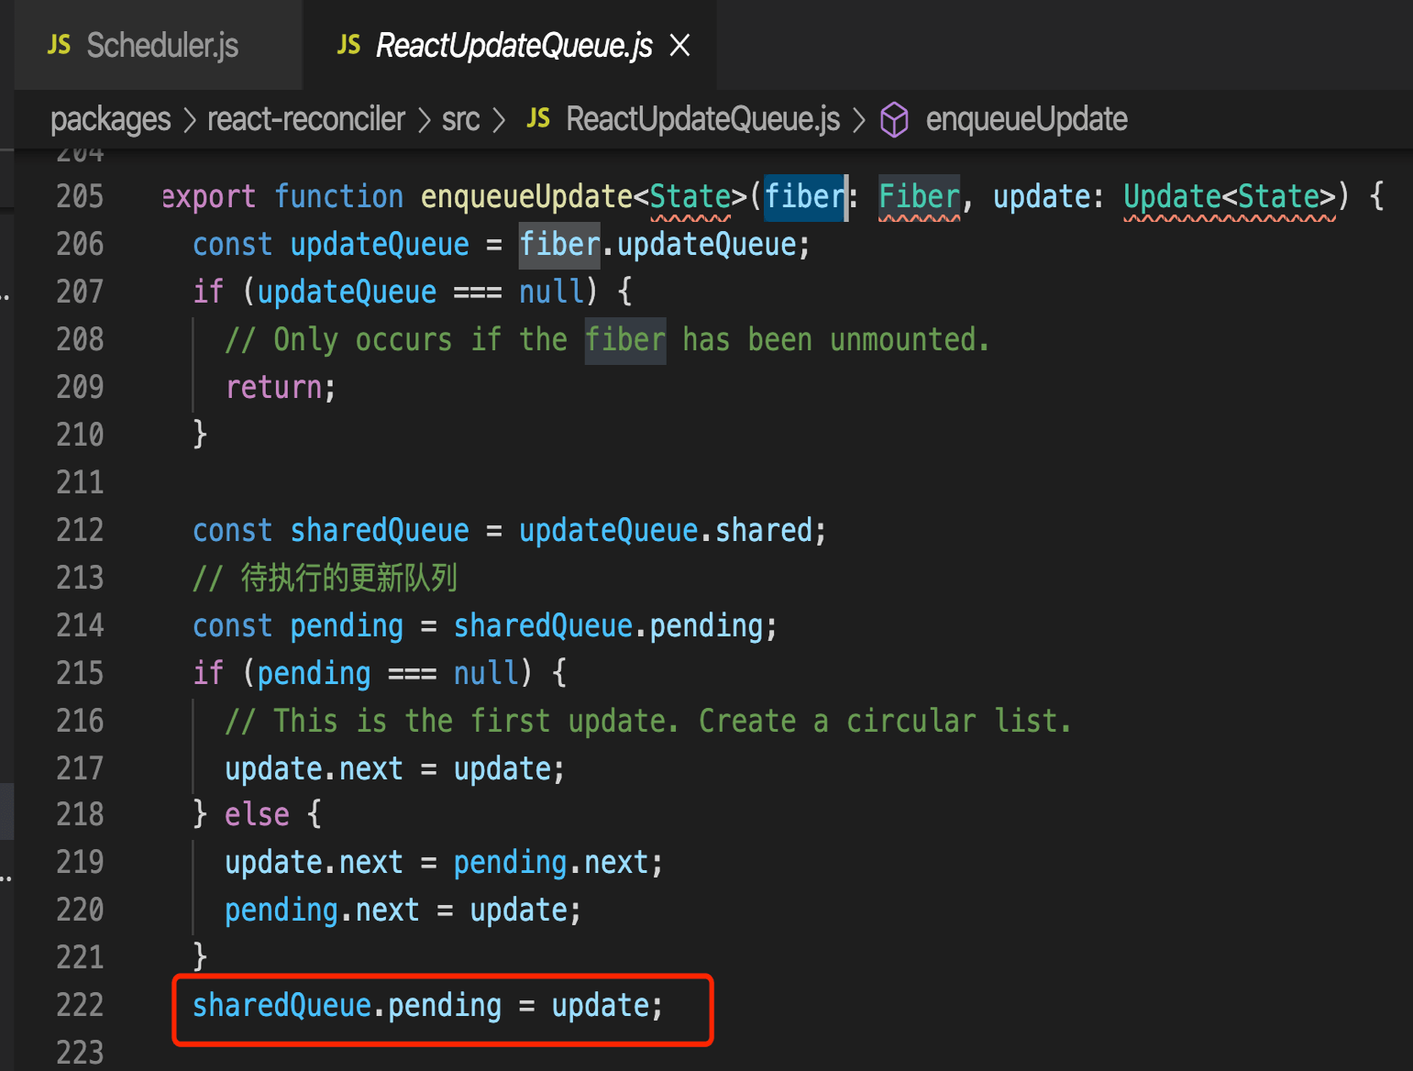Image resolution: width=1413 pixels, height=1071 pixels.
Task: Open the packages breadcrumb
Action: 111,119
